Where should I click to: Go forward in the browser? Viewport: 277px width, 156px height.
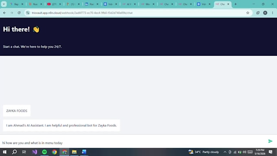coord(12,13)
